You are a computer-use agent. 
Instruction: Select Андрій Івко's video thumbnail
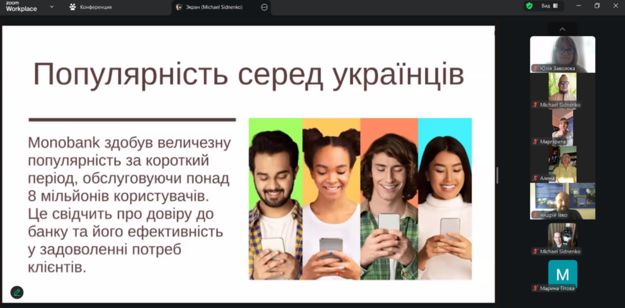(562, 199)
